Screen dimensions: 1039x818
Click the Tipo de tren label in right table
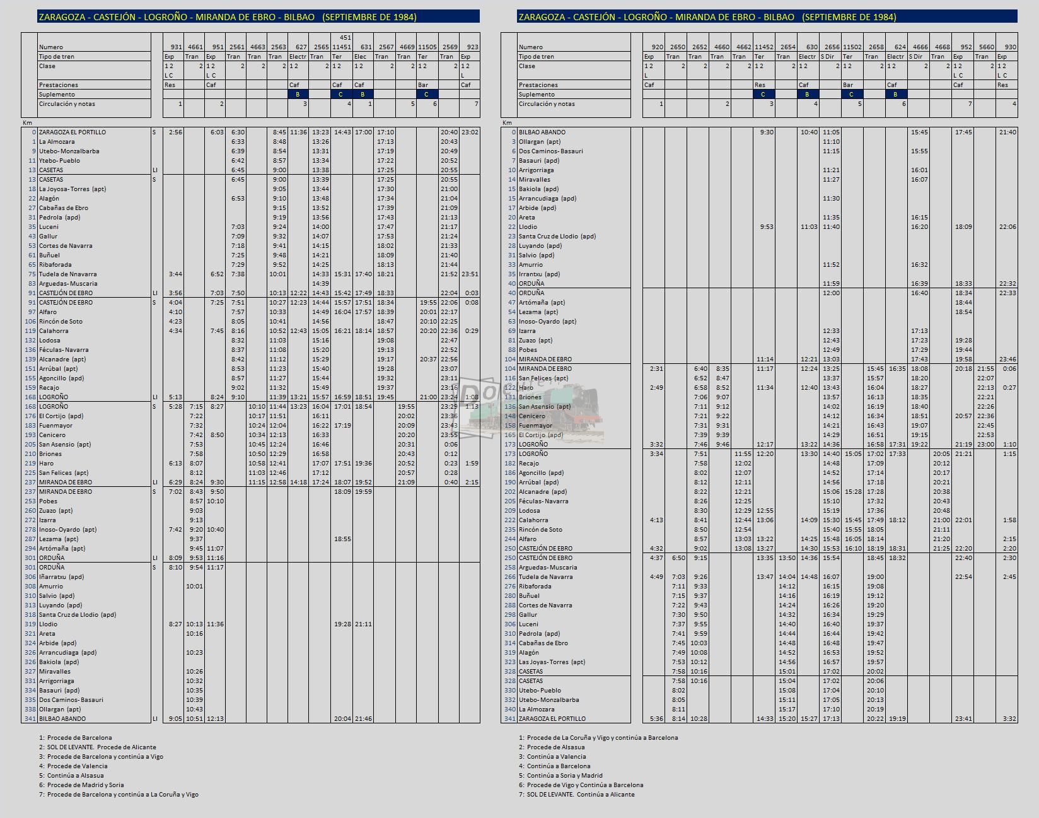pyautogui.click(x=537, y=57)
